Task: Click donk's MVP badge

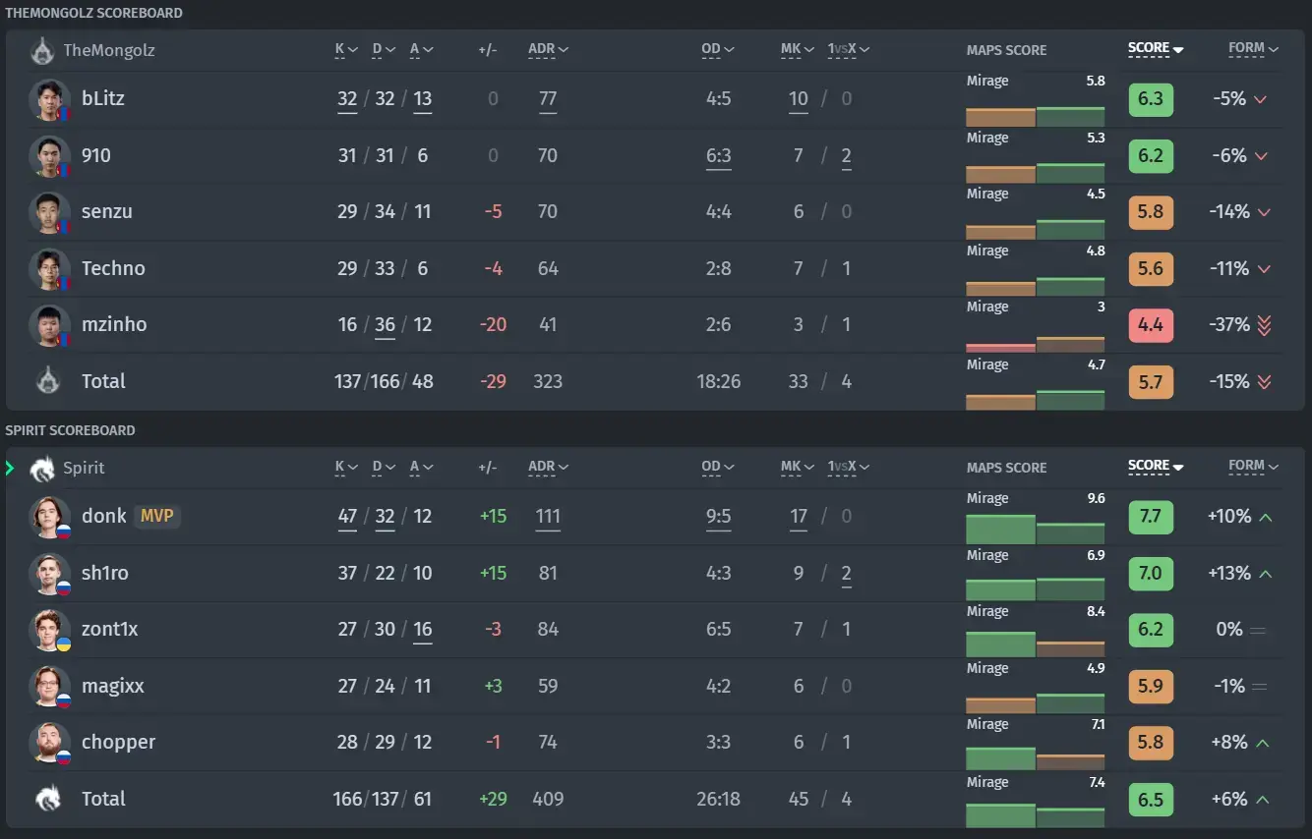Action: [156, 516]
